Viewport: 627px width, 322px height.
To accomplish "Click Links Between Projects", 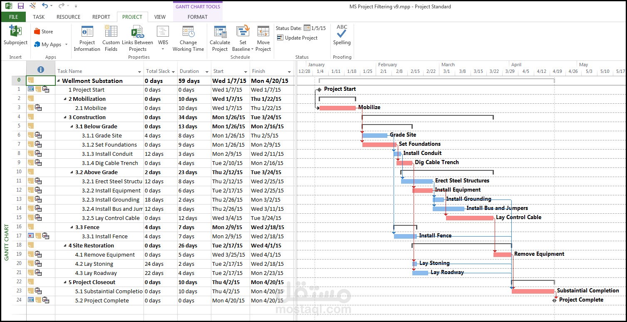I will [137, 38].
